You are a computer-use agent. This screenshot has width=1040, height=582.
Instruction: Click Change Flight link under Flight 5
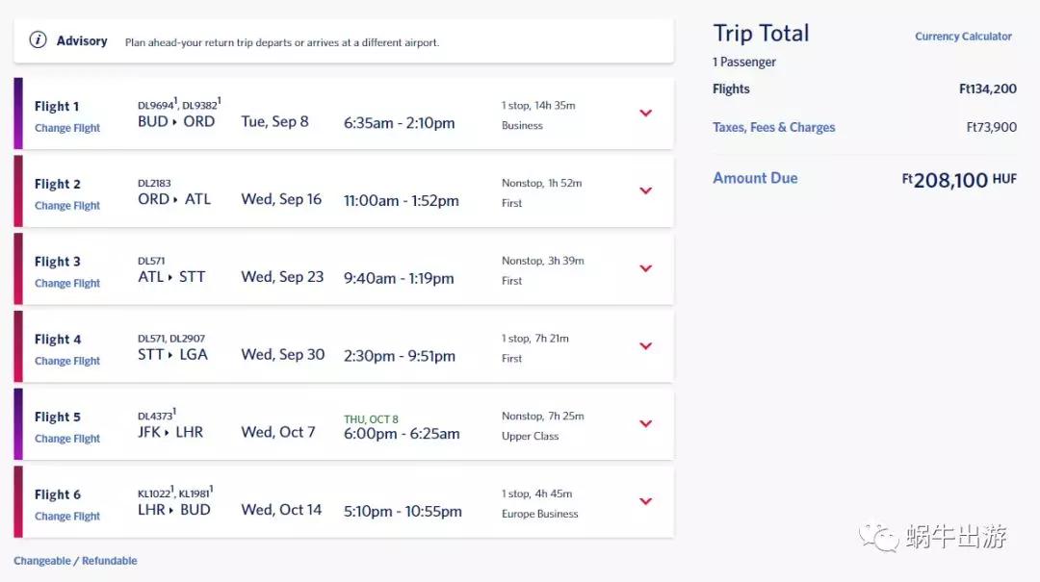[x=67, y=439]
